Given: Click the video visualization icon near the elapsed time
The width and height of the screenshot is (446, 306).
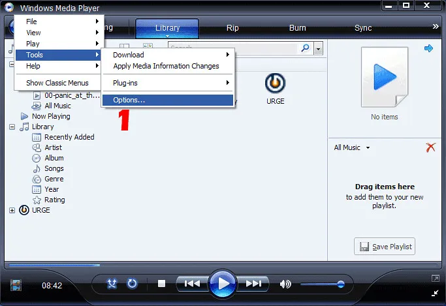Looking at the screenshot, I should click(16, 285).
